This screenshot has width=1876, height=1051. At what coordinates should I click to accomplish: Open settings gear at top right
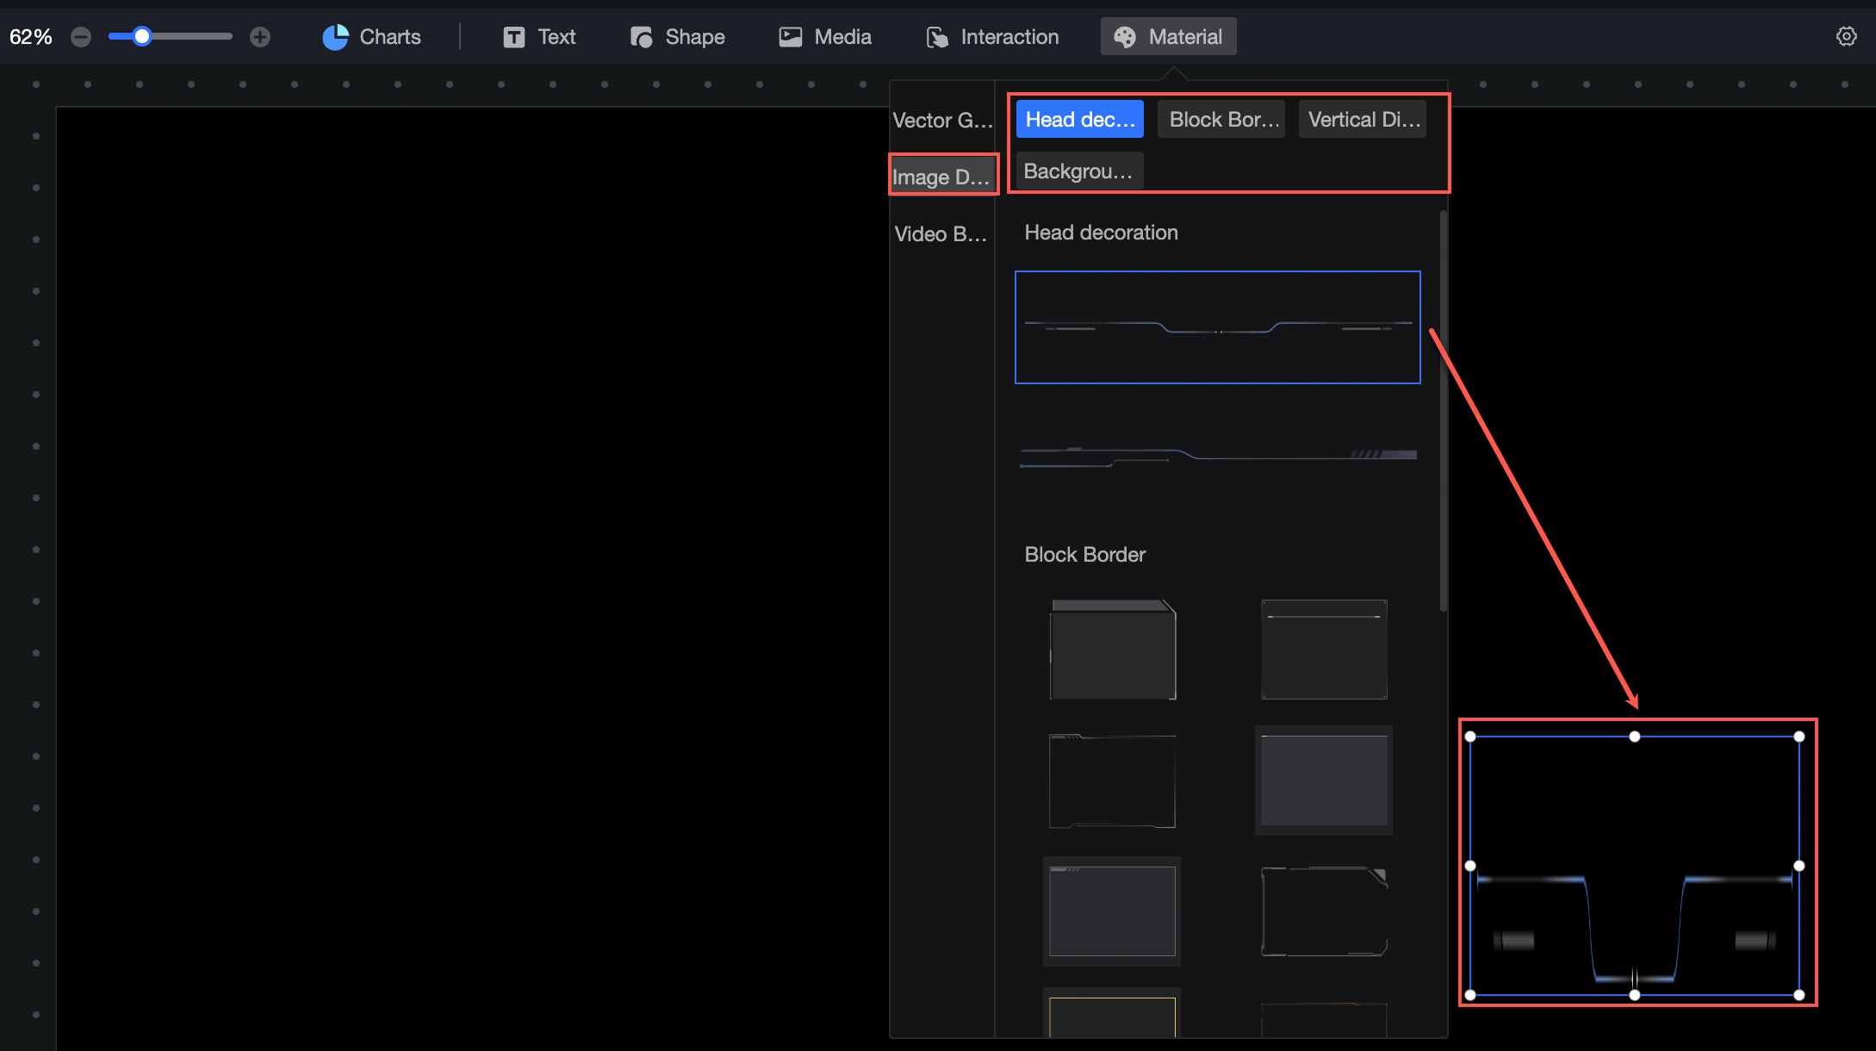[1846, 36]
